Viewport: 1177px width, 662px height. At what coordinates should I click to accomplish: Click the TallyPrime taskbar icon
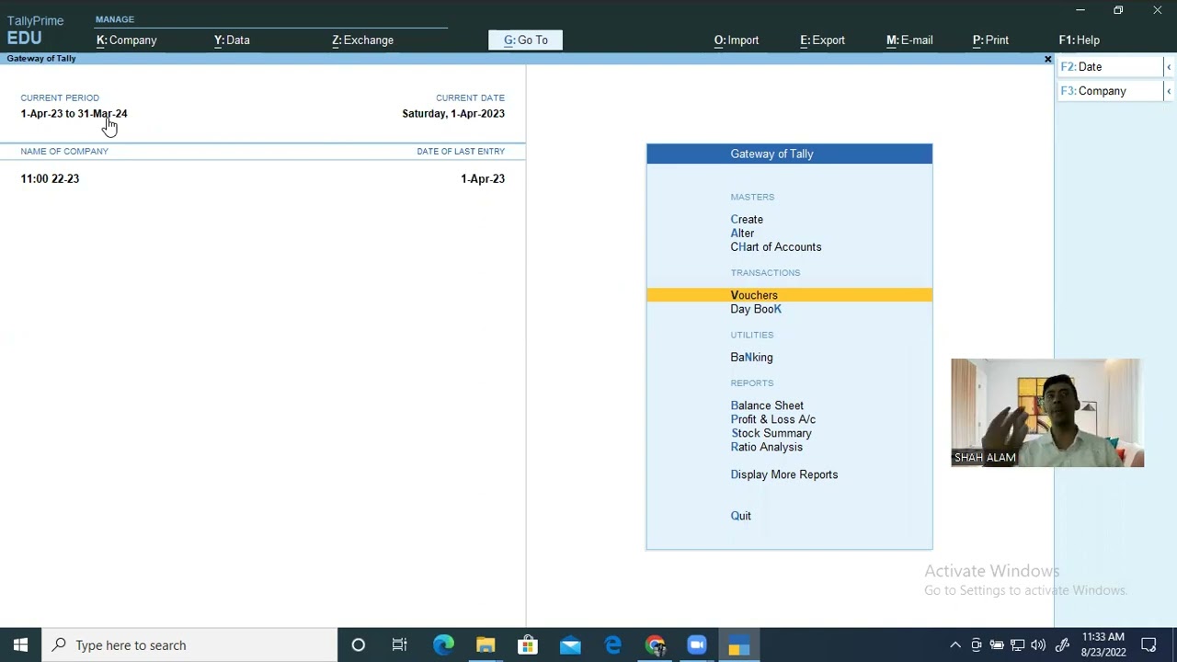click(x=739, y=645)
